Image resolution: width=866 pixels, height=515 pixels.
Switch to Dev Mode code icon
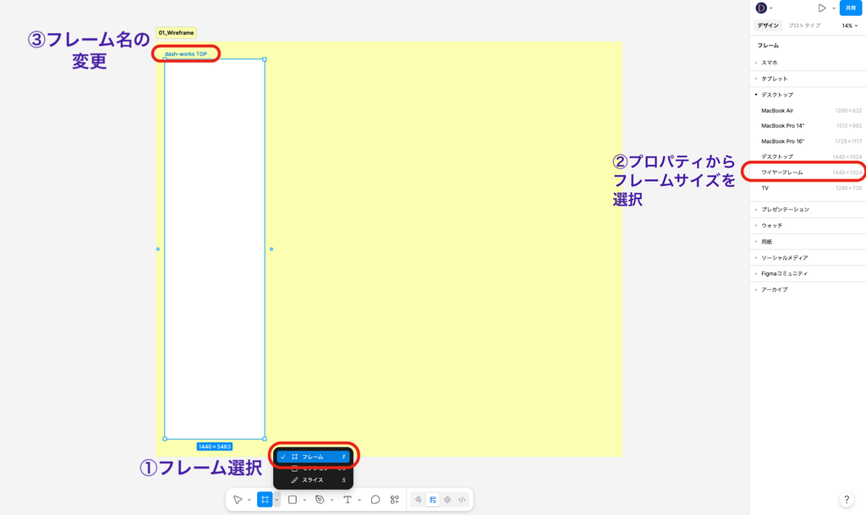click(x=462, y=500)
